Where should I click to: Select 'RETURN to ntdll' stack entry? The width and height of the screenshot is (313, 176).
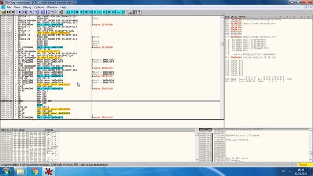(x=243, y=135)
